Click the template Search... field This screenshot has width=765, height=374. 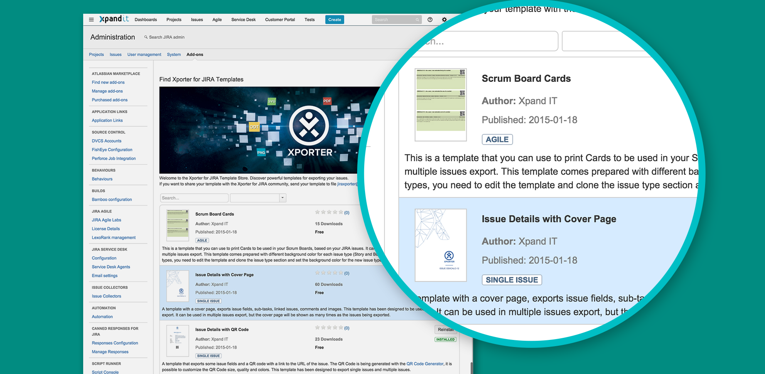click(194, 198)
